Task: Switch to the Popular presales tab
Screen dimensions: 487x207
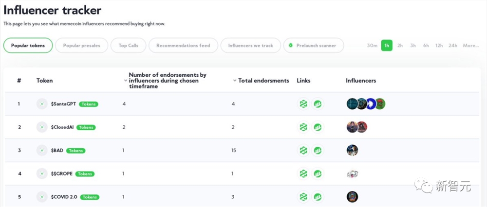Action: tap(81, 46)
